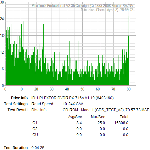150x150 pixels.
Task: Click the C1 row label
Action: 35,123
